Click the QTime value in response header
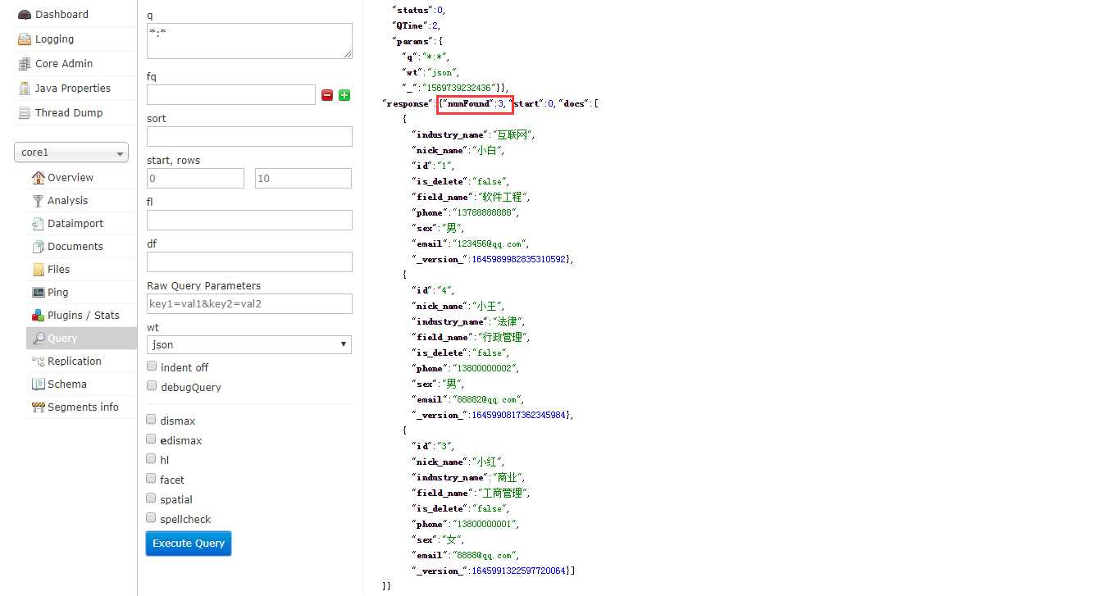1107x596 pixels. [x=435, y=26]
